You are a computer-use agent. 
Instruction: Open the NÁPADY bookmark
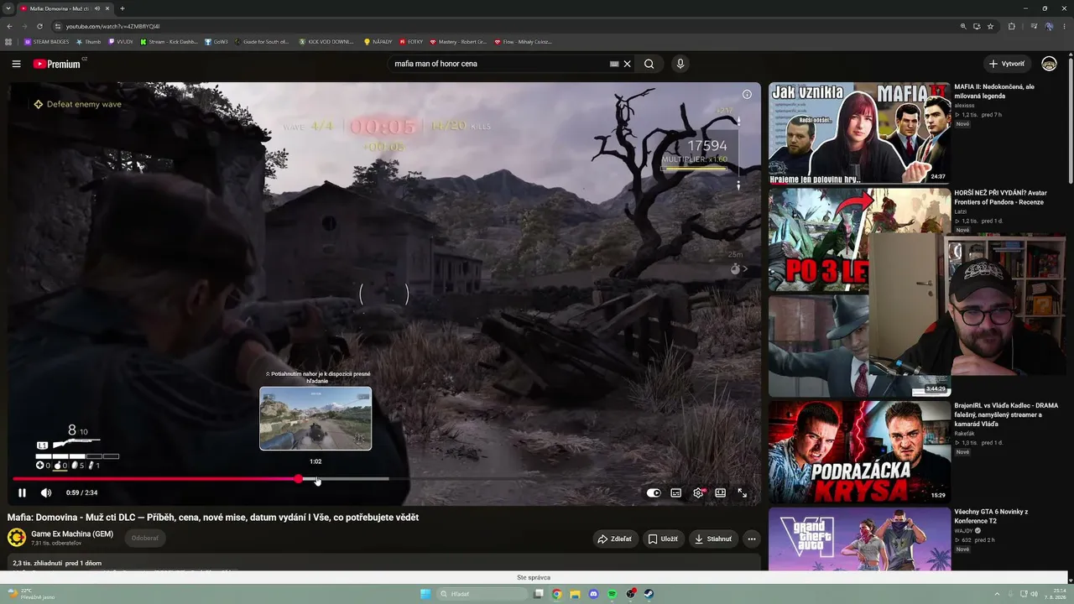[x=378, y=41]
